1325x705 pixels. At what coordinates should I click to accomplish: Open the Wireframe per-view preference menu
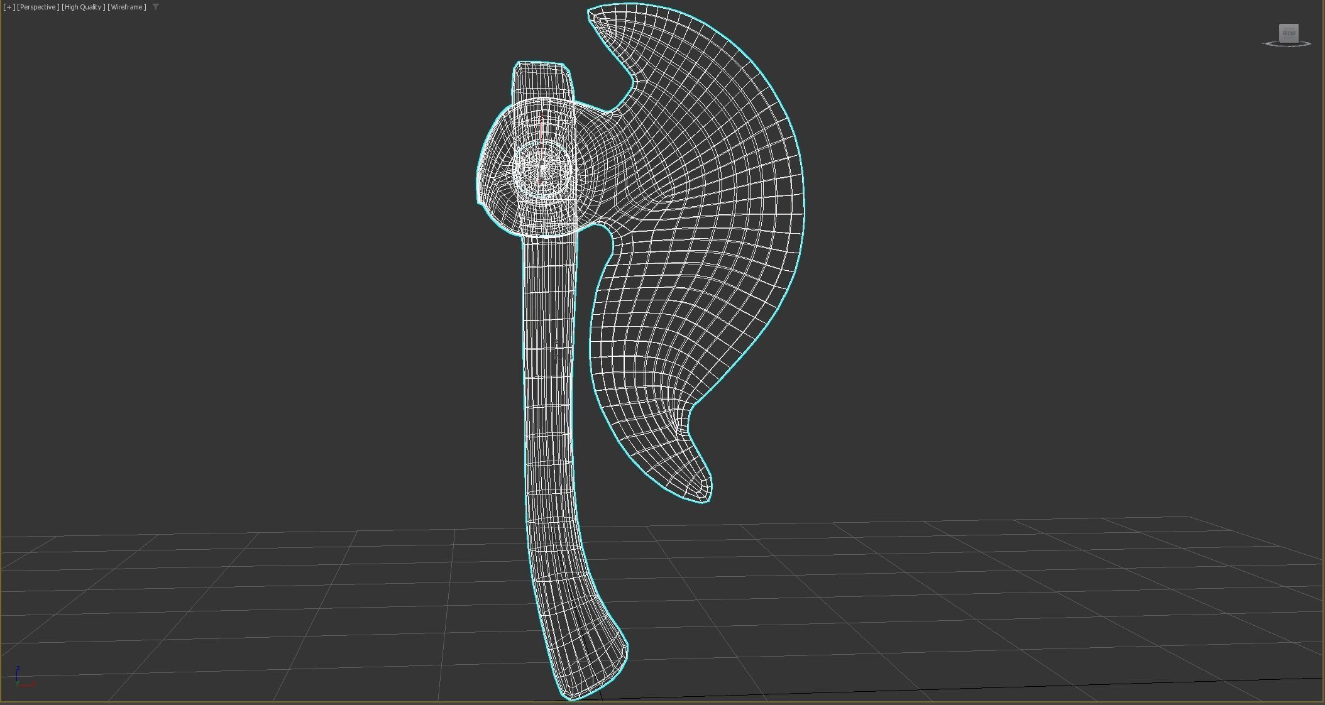point(127,7)
